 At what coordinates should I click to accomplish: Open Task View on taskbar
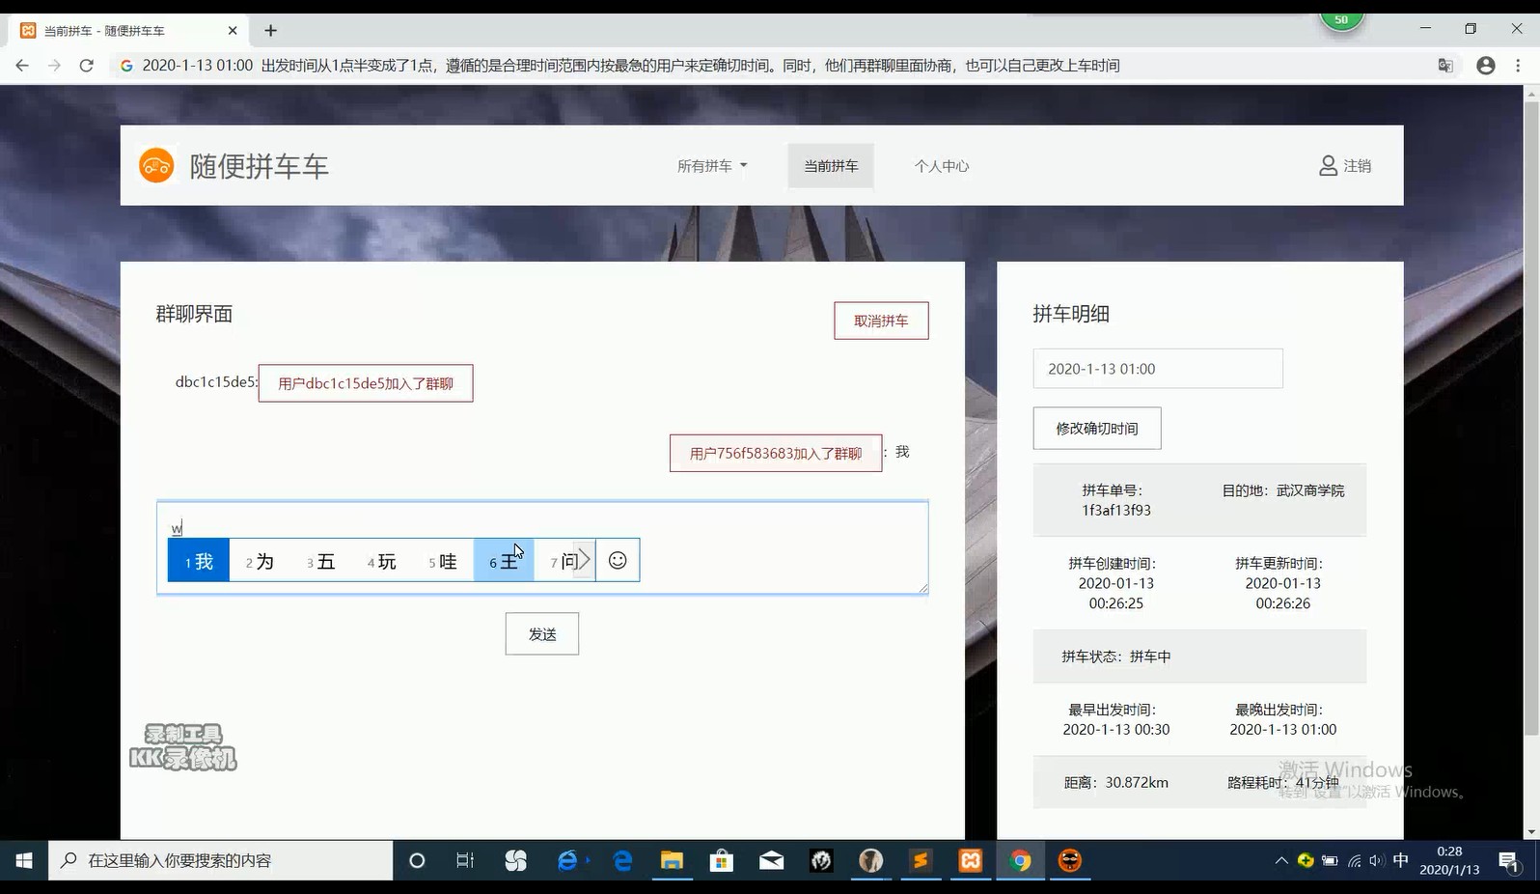point(465,860)
